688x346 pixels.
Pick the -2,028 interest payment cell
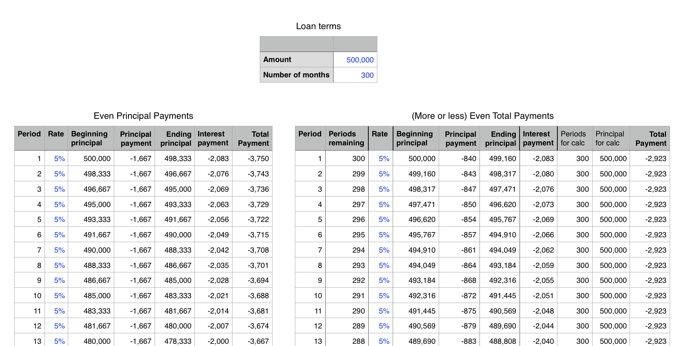click(213, 280)
